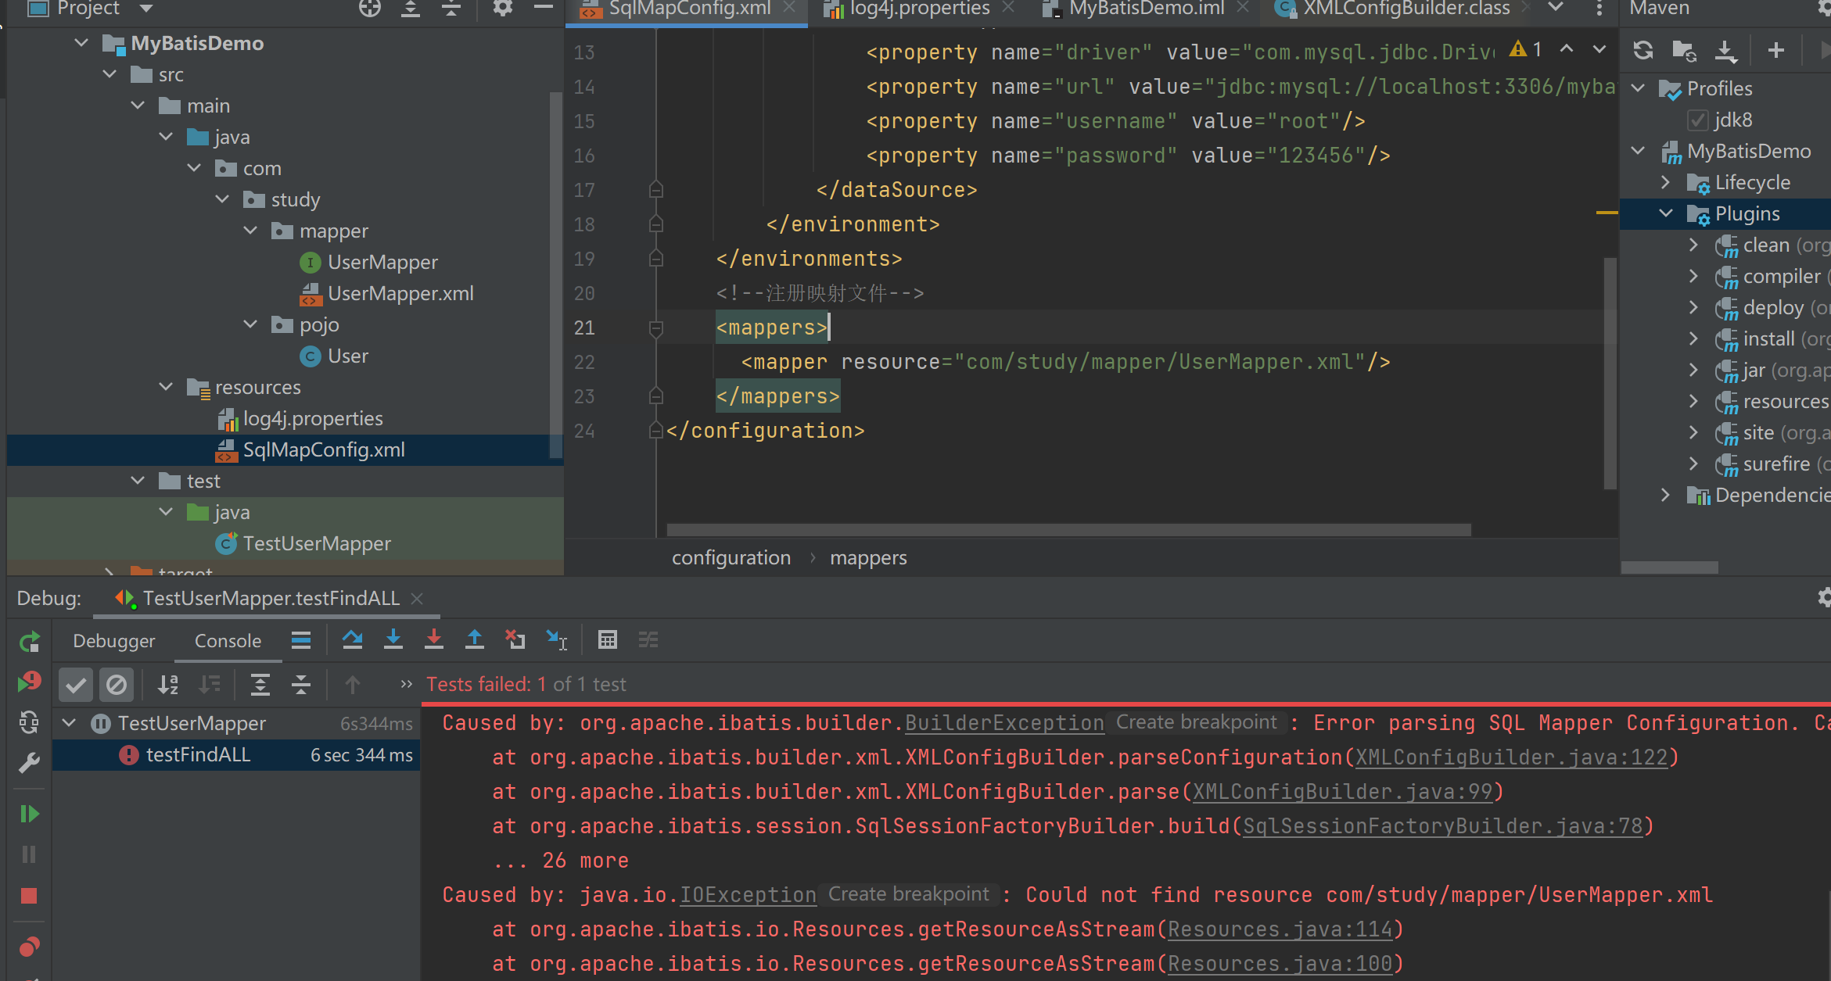The width and height of the screenshot is (1831, 981).
Task: Toggle auto-test icon in debug sidebar
Action: pyautogui.click(x=30, y=722)
